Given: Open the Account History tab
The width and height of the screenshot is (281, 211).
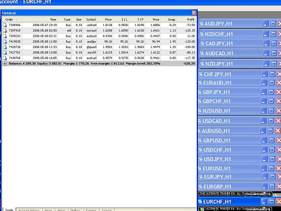Looking at the screenshot, I should pos(29,210).
